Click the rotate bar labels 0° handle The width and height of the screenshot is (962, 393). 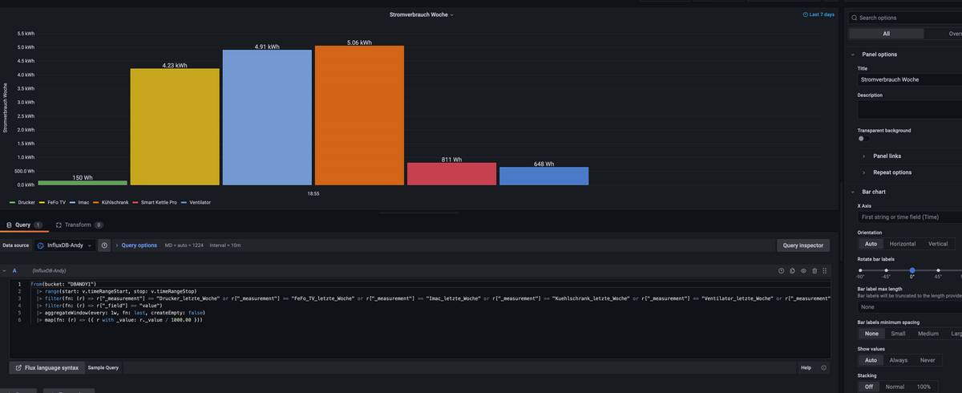point(912,270)
